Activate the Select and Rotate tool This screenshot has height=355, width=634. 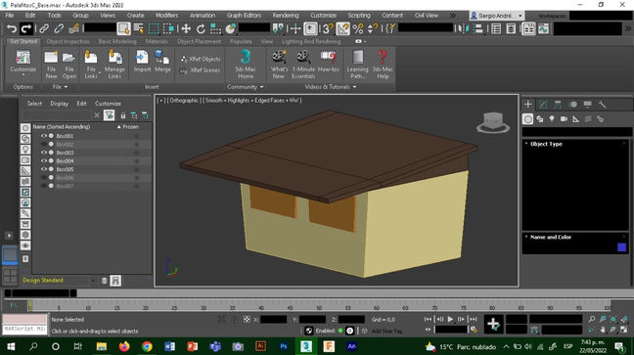click(x=201, y=28)
